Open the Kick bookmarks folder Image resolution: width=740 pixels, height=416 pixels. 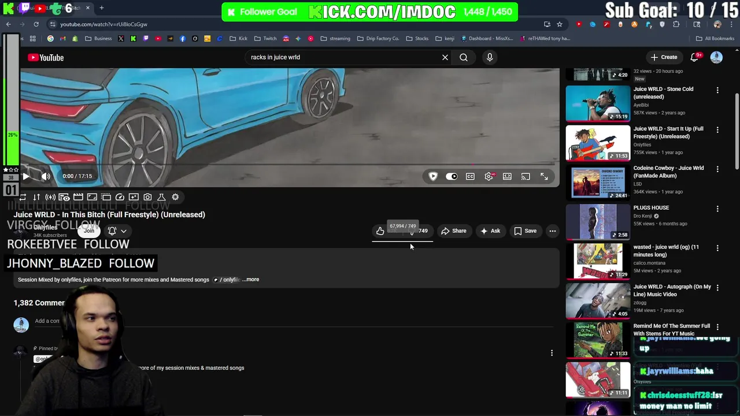[238, 39]
